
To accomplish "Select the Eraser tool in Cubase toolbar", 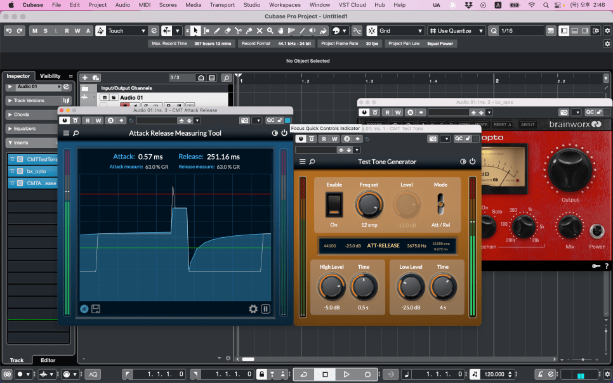I will [x=228, y=30].
